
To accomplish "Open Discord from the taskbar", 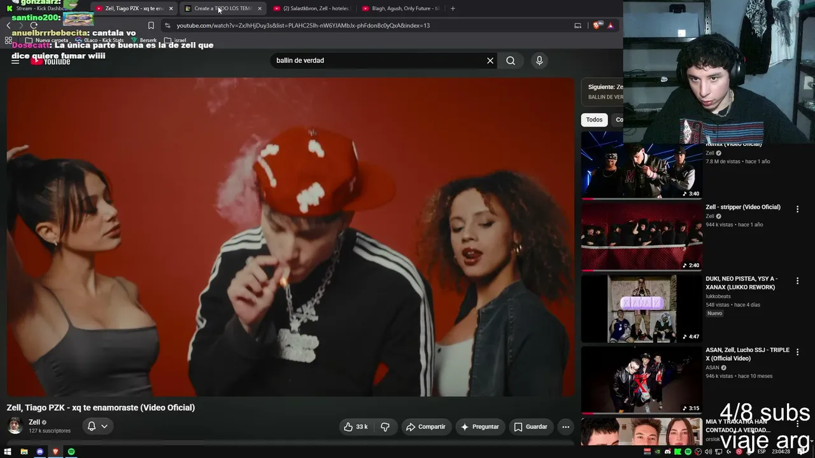I will (40, 452).
